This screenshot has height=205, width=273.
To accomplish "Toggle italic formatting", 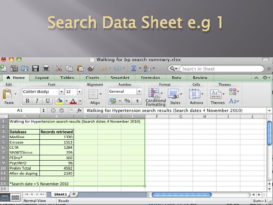I will tap(37, 101).
